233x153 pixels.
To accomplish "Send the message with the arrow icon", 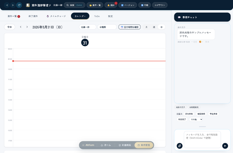I will tap(225, 146).
